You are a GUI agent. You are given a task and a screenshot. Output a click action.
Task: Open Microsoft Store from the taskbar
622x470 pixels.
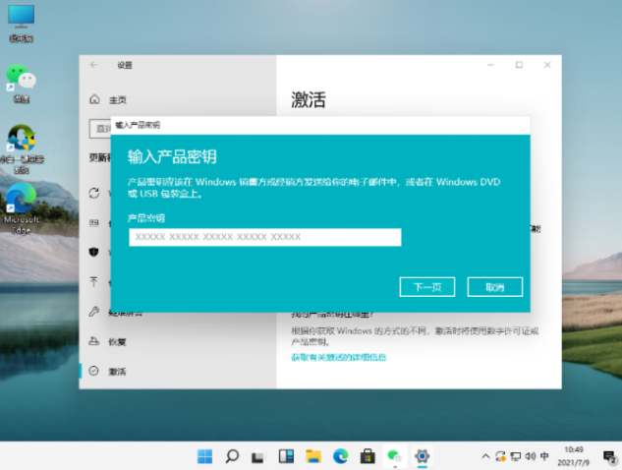click(x=368, y=456)
